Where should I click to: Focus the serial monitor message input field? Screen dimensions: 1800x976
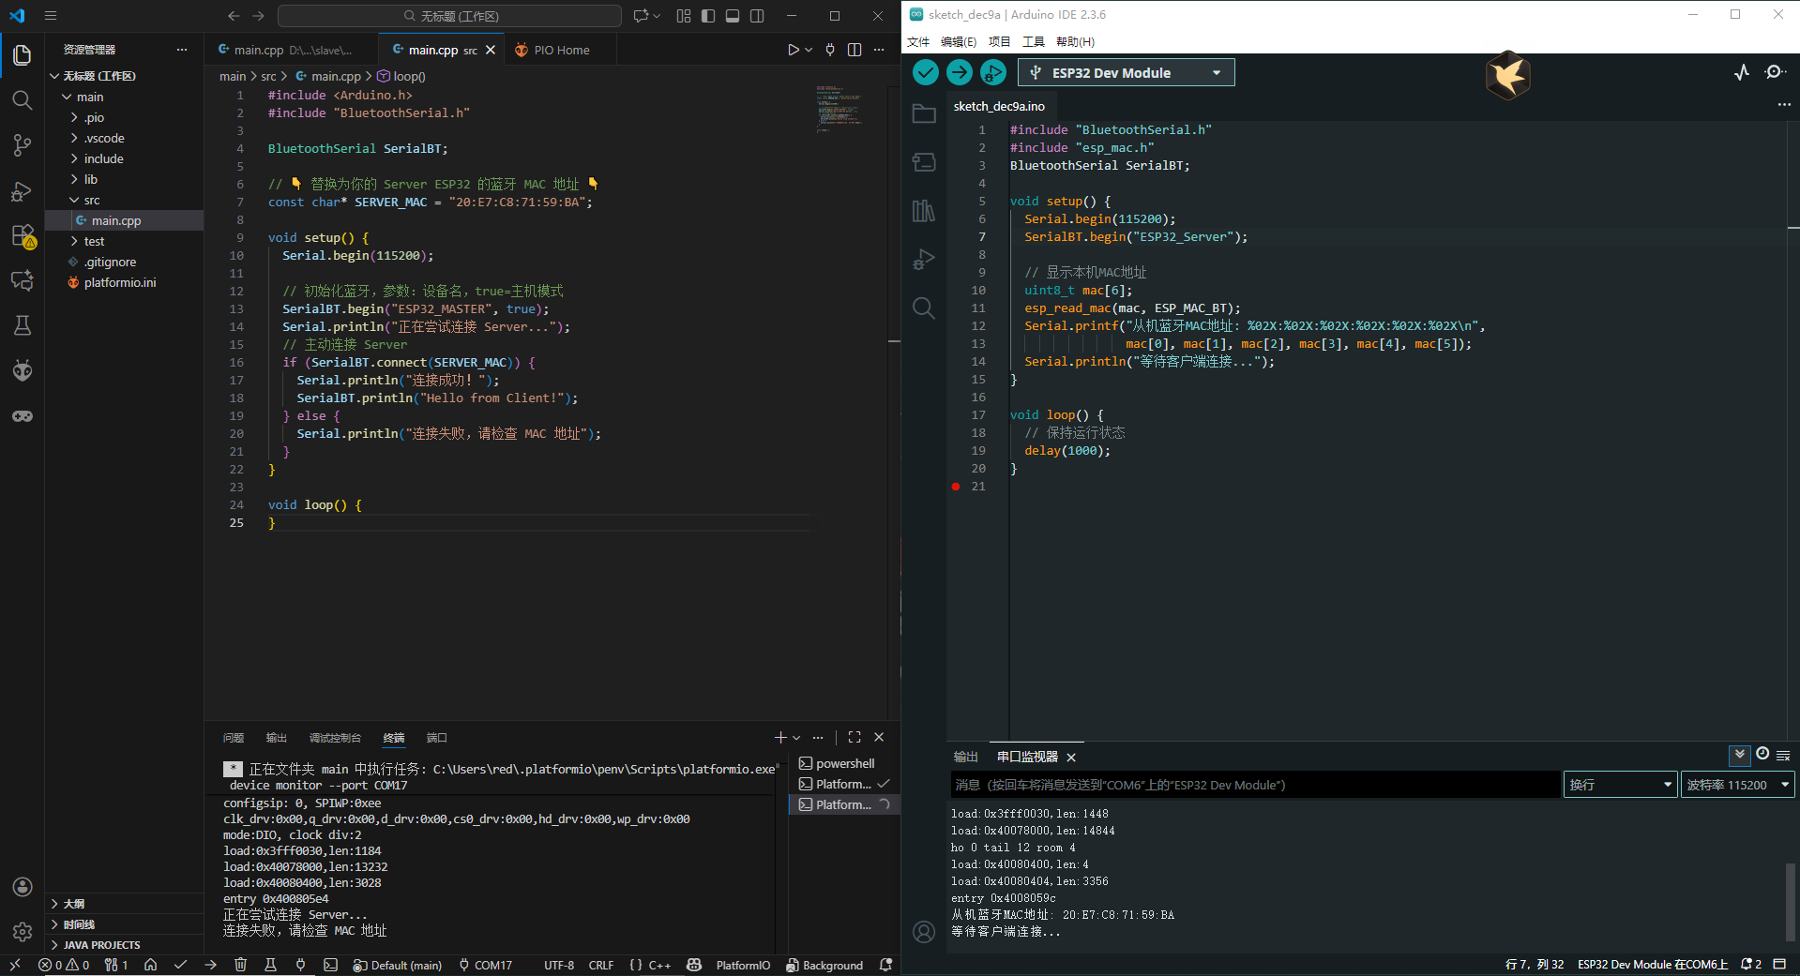coord(1255,785)
